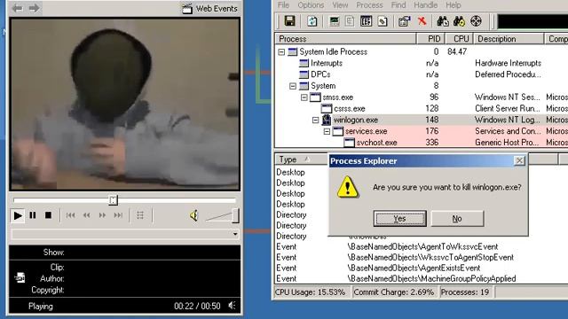The image size is (568, 319).
Task: Open the dropdown below the playback controls
Action: point(235,234)
